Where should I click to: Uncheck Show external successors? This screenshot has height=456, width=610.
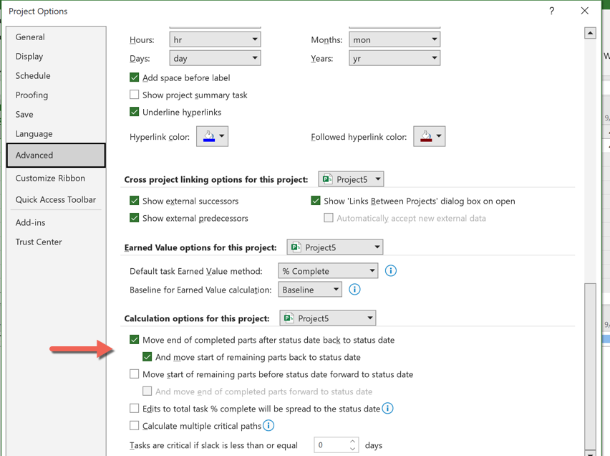(134, 201)
